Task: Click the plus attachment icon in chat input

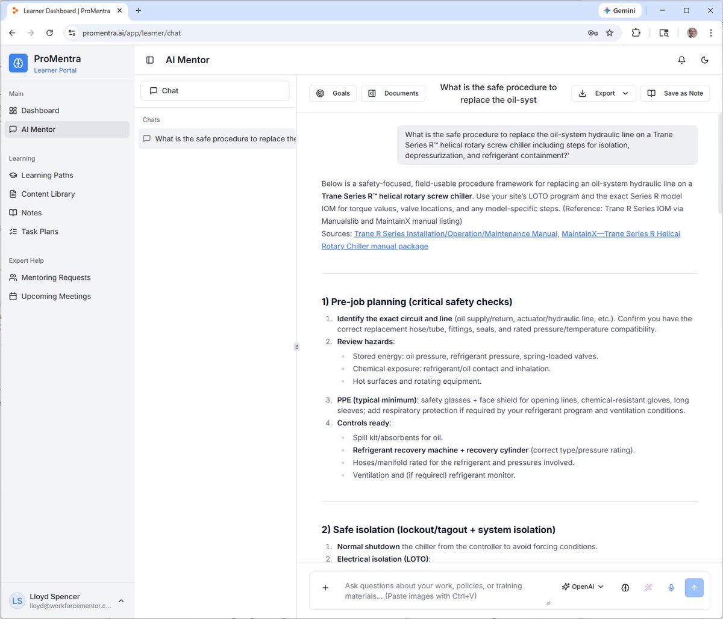Action: pos(325,588)
